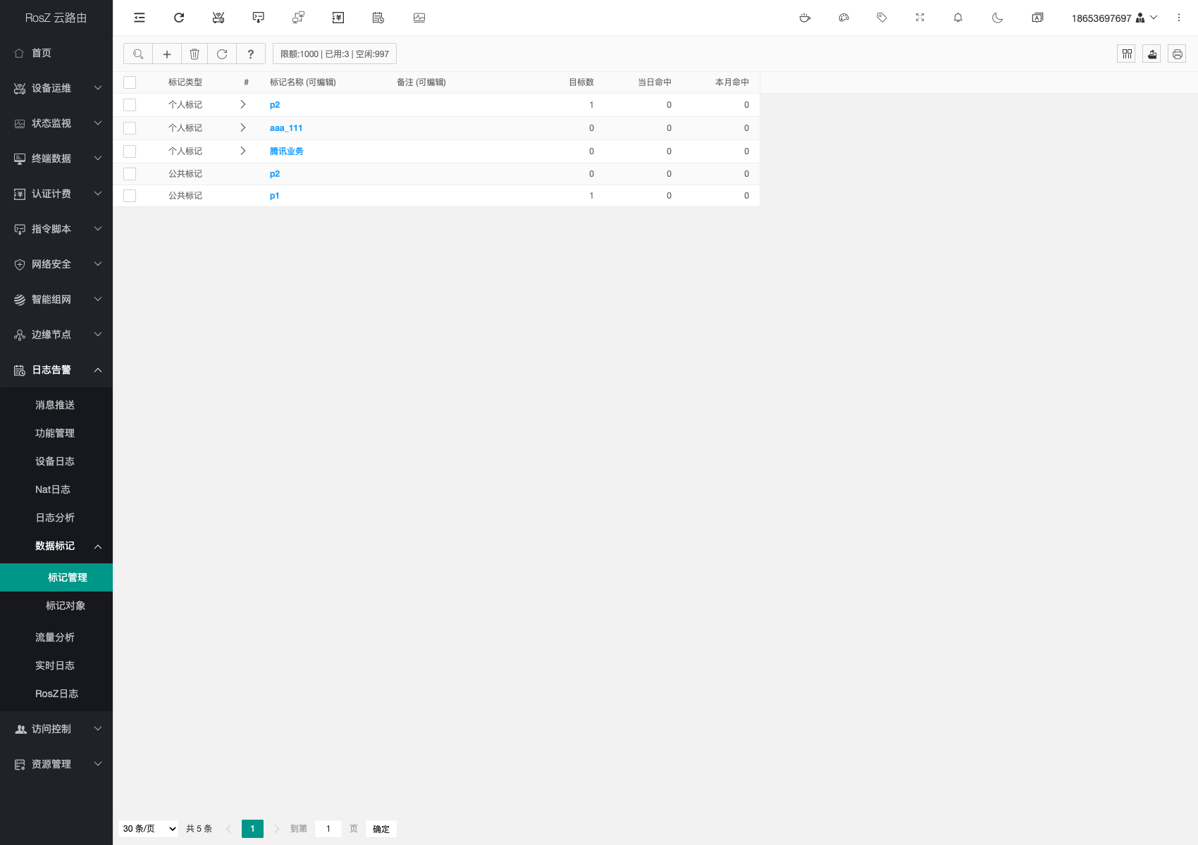Toggle dark mode with the moon icon

click(997, 18)
